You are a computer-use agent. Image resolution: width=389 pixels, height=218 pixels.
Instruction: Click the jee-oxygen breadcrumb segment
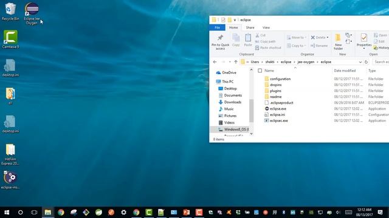pos(306,62)
